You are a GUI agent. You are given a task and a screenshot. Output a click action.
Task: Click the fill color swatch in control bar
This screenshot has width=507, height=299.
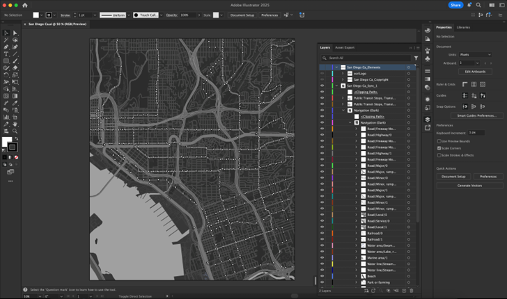click(36, 15)
